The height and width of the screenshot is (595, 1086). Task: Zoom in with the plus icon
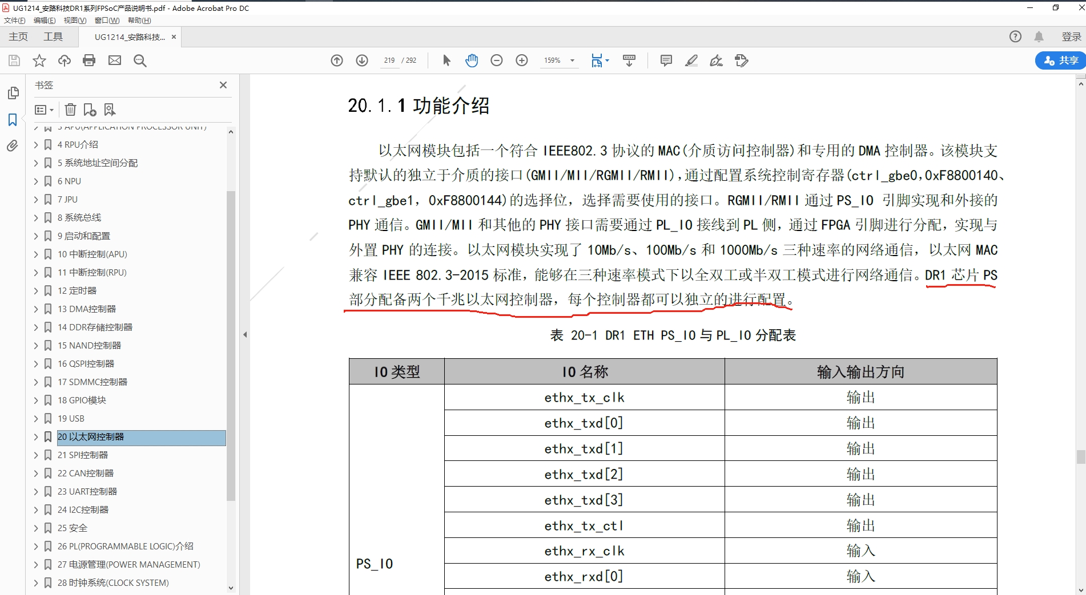tap(522, 60)
